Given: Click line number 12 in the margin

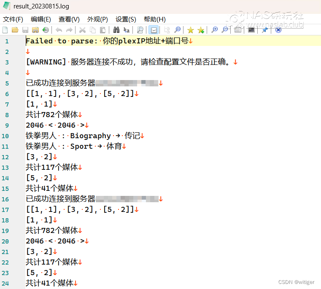Looking at the screenshot, I should point(5,157).
